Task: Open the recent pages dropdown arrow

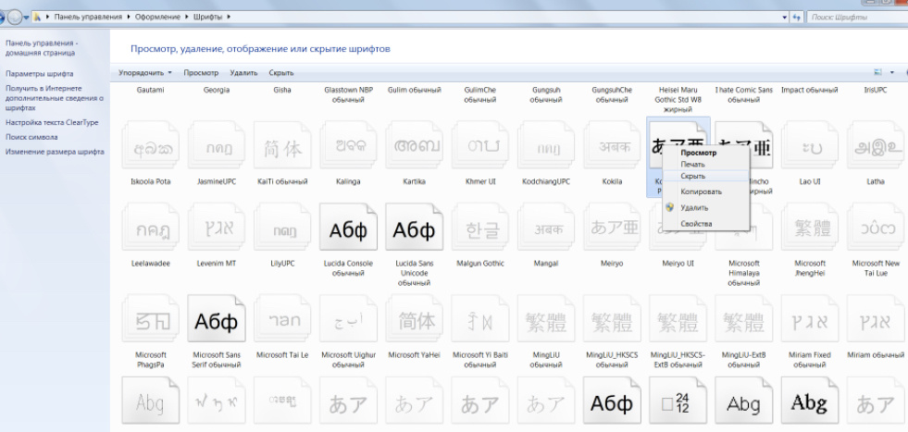Action: click(x=26, y=18)
